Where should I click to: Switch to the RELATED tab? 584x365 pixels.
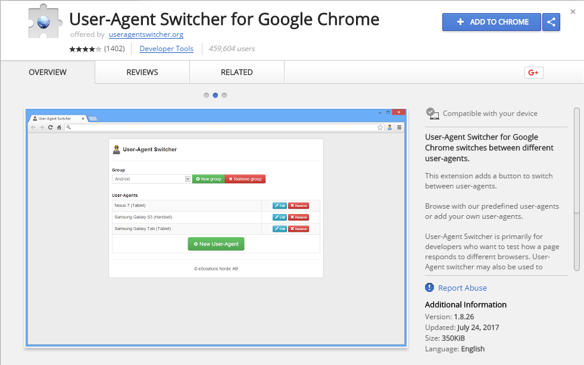point(237,72)
